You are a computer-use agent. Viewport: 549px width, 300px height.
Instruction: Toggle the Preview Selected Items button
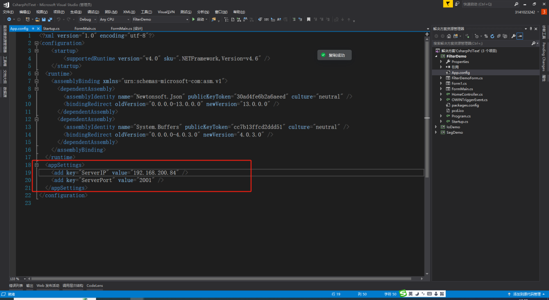520,36
